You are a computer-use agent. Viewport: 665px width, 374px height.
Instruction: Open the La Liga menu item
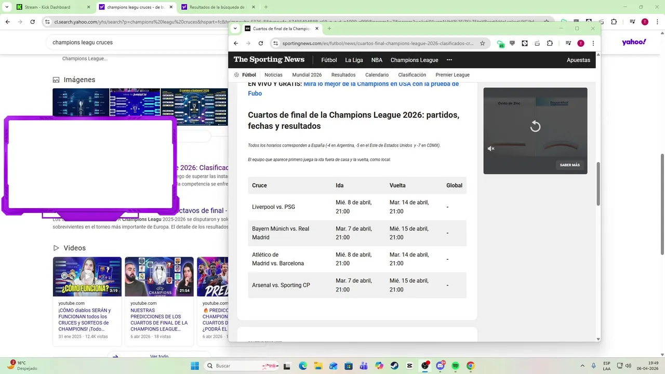(354, 60)
